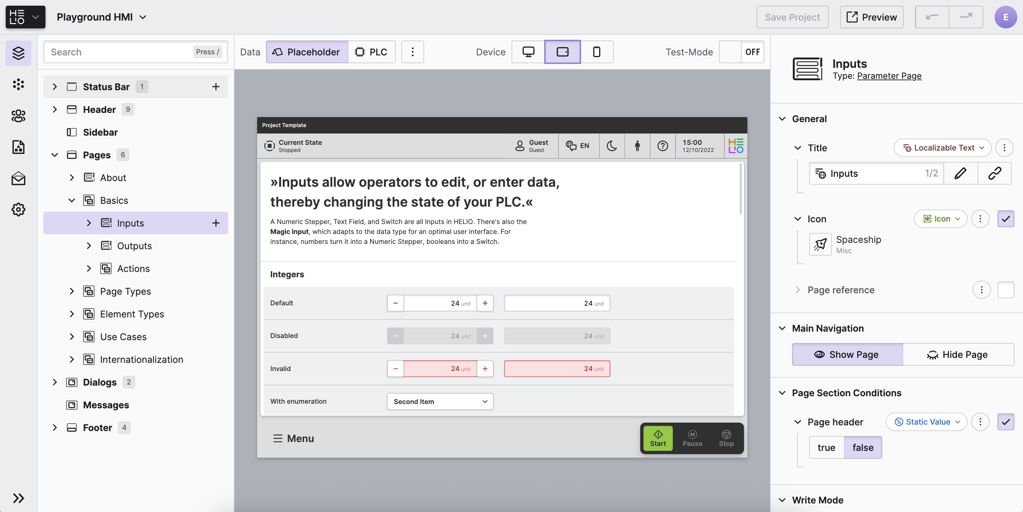Click the dark mode moon icon

click(x=612, y=146)
